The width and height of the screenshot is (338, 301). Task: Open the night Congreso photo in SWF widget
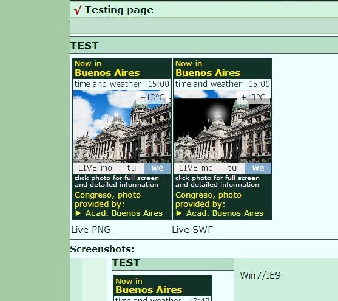(223, 126)
